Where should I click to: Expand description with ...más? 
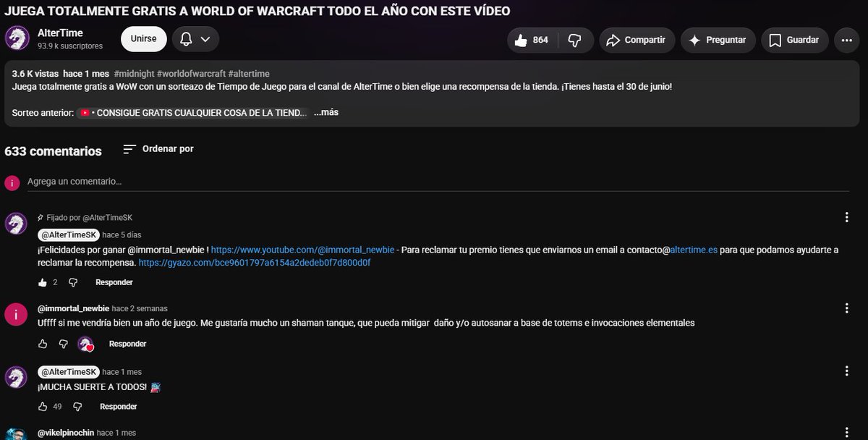[326, 113]
